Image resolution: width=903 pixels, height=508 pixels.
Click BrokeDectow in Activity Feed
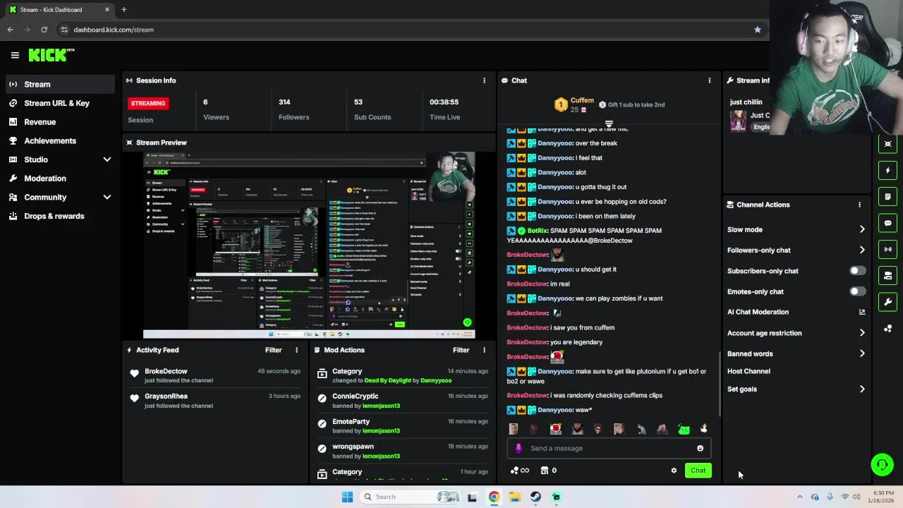(x=166, y=371)
